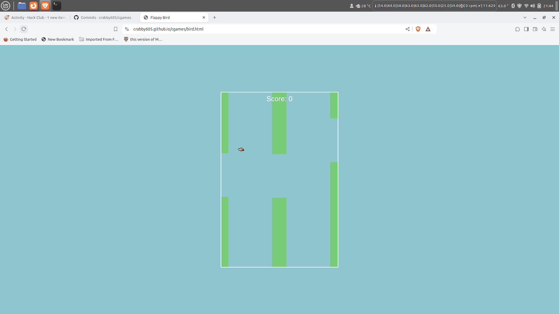Reload the Flappy Bird page
The image size is (559, 314).
pos(24,29)
